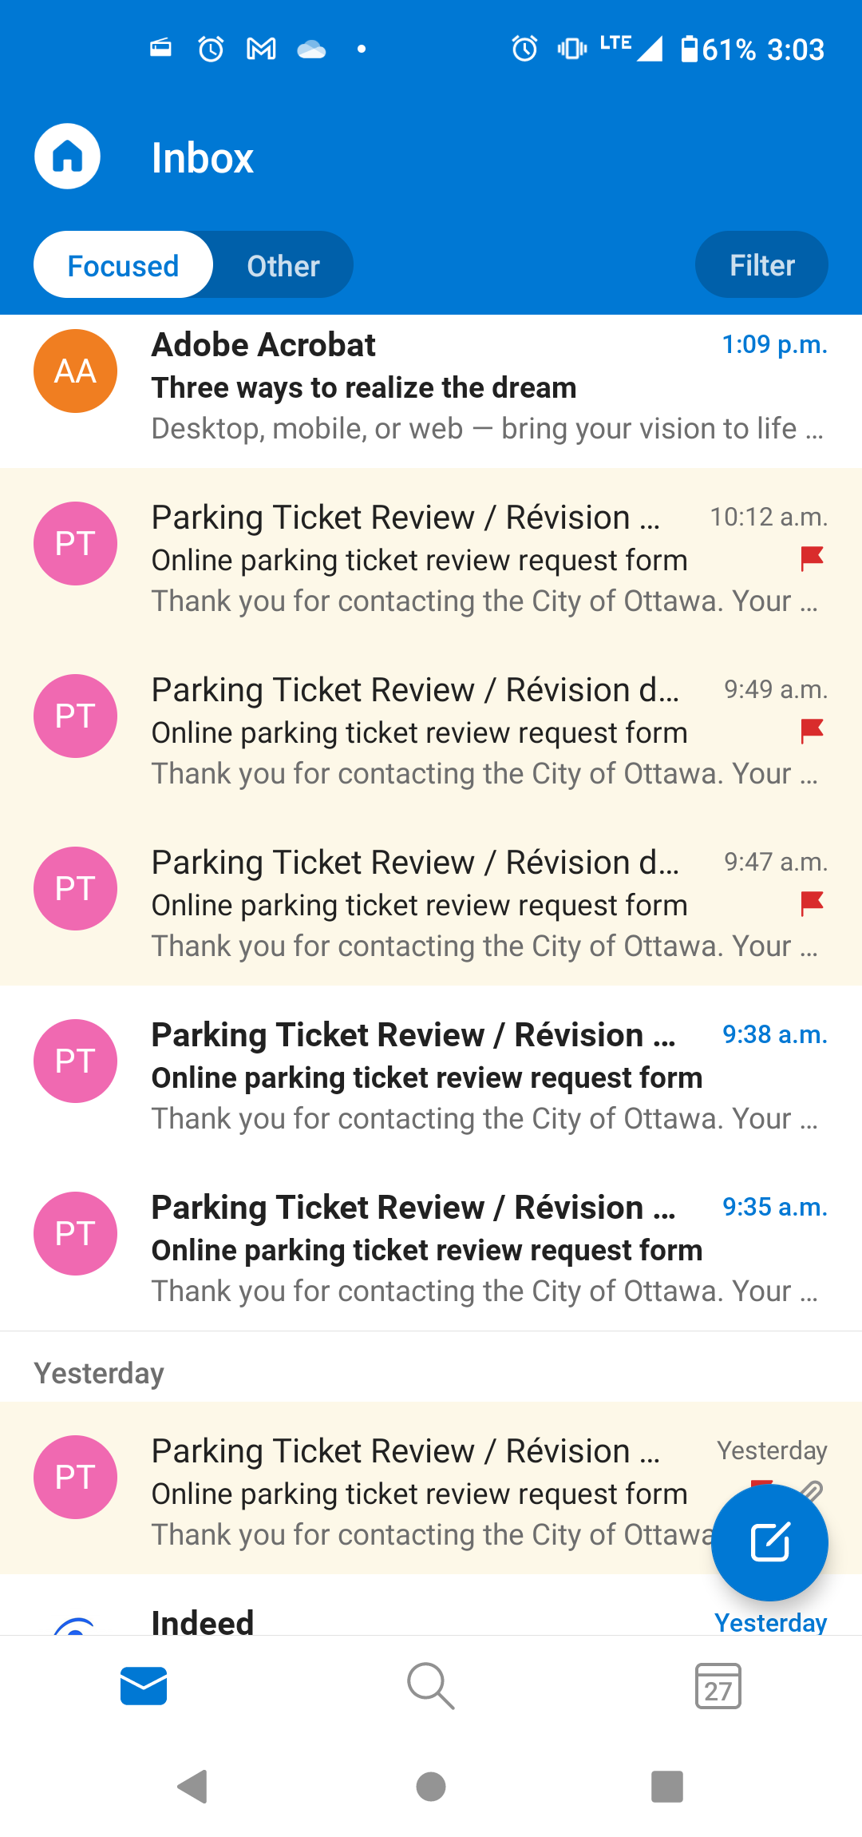Switch to the Other inbox

coord(283,265)
